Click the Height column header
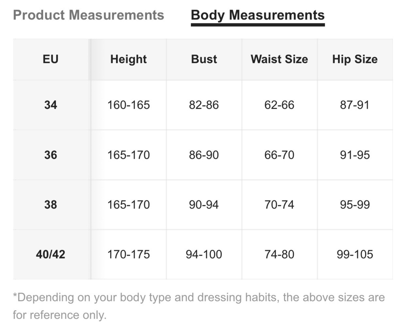 (128, 59)
